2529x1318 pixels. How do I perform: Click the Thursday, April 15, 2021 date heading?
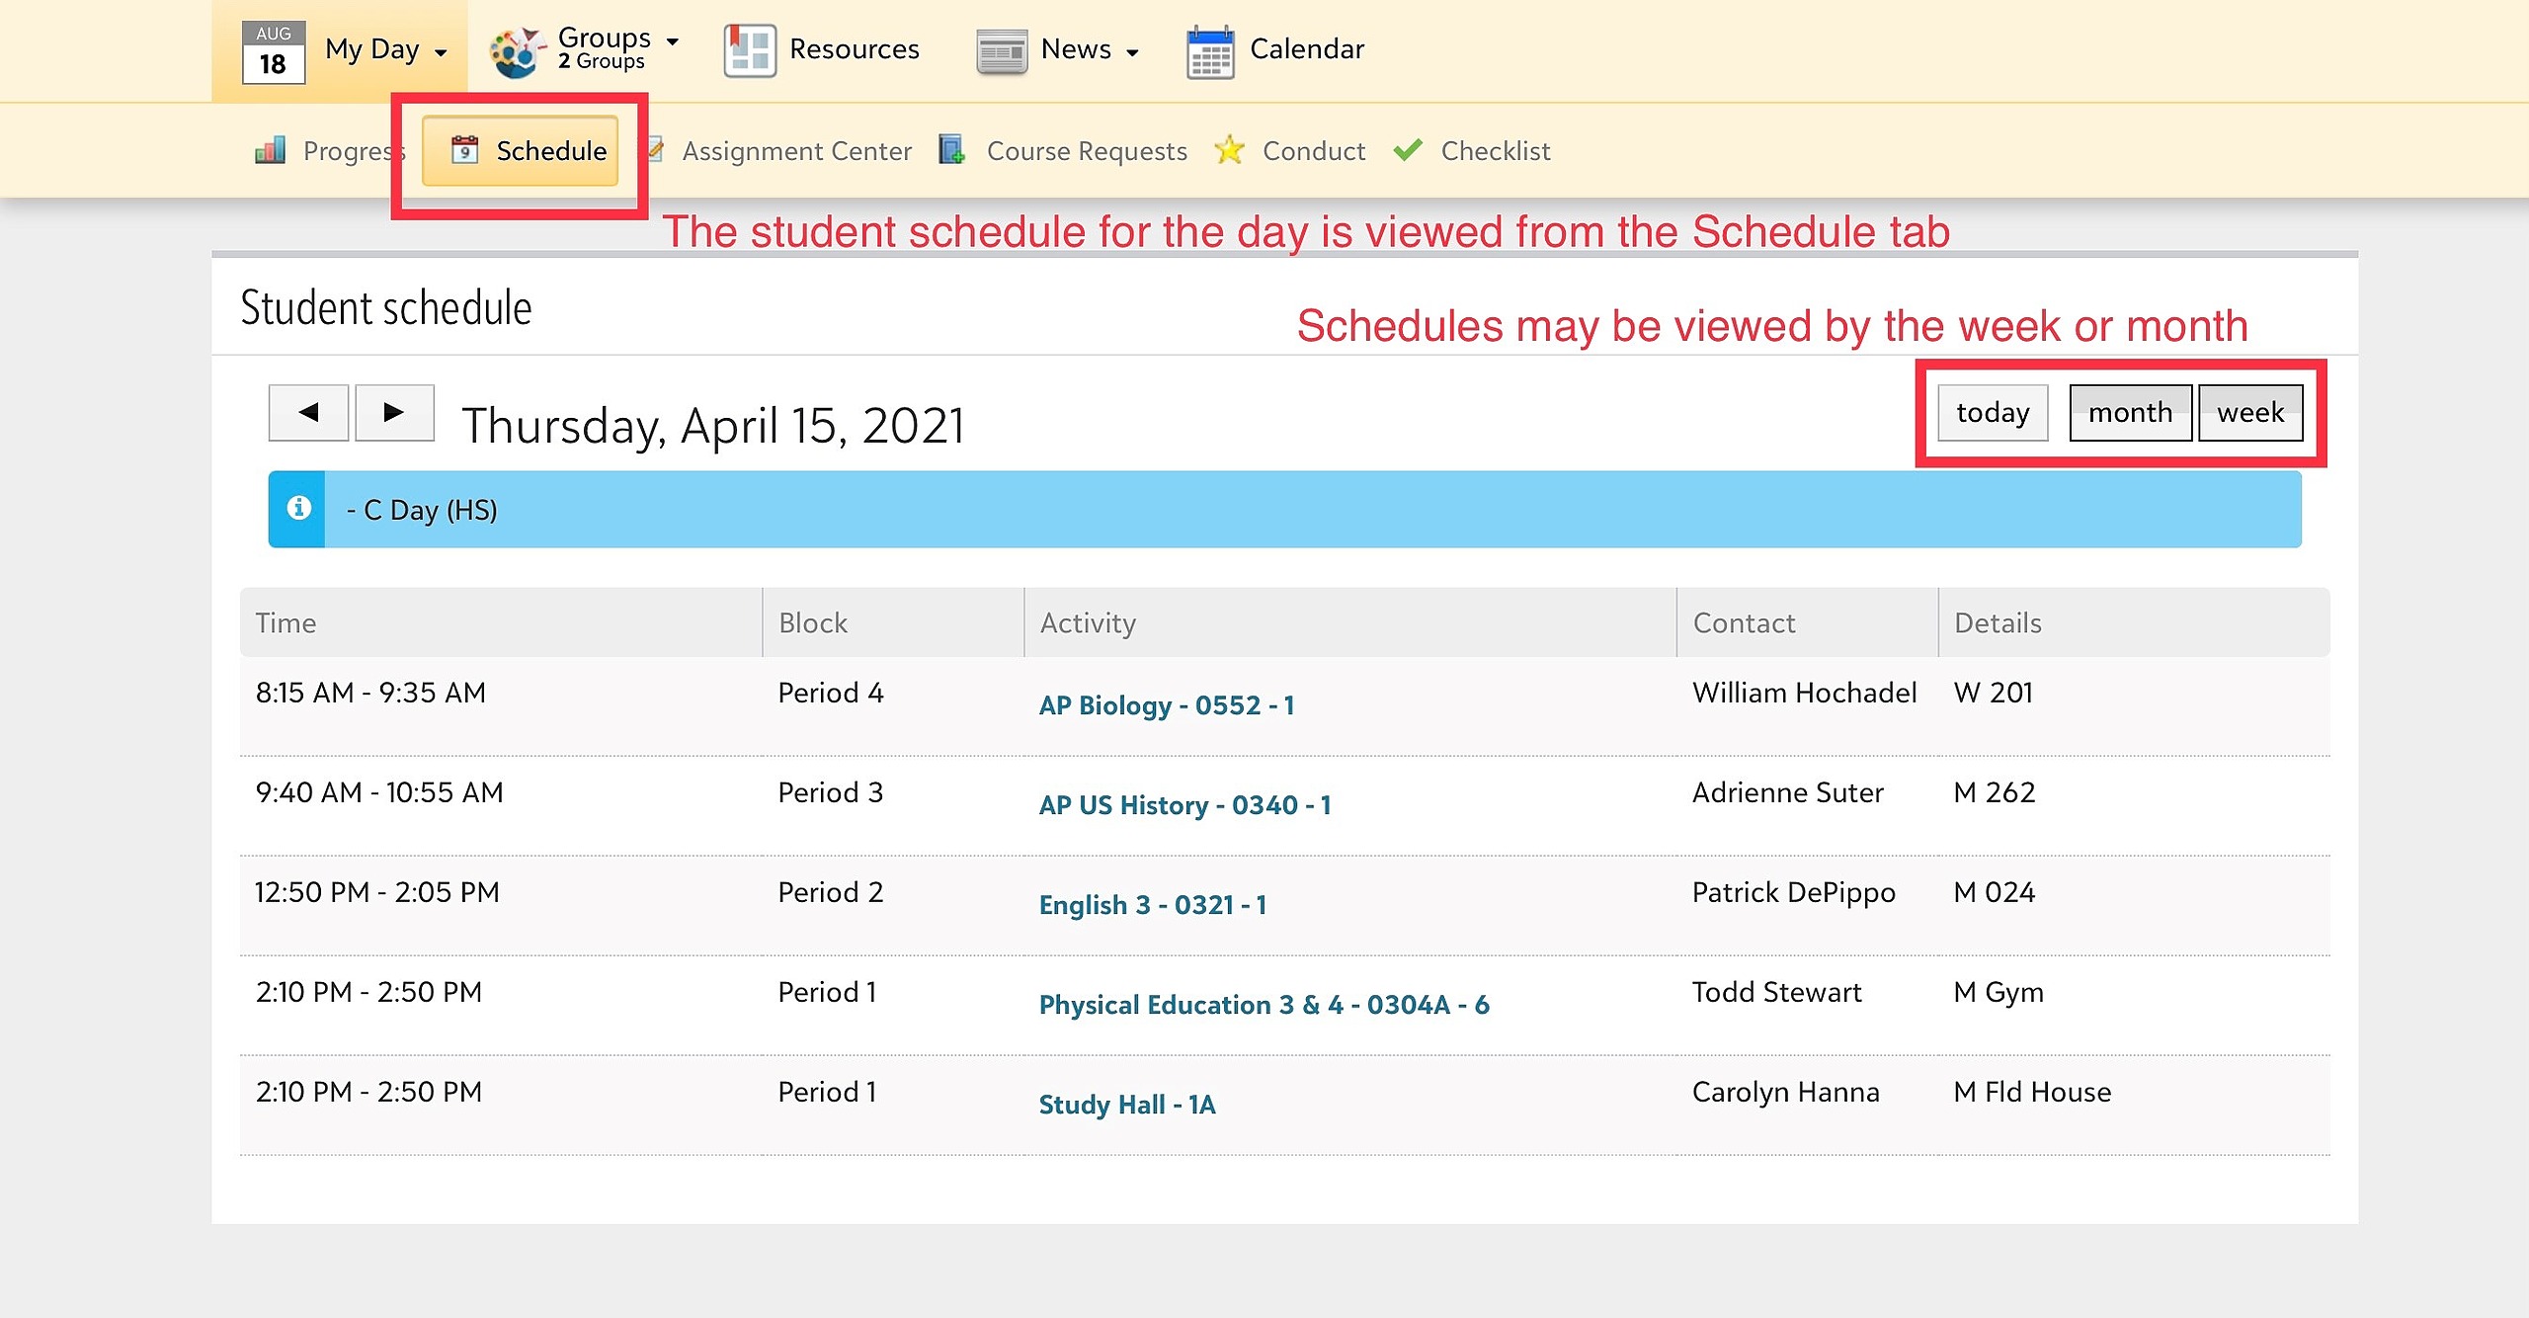[x=712, y=427]
